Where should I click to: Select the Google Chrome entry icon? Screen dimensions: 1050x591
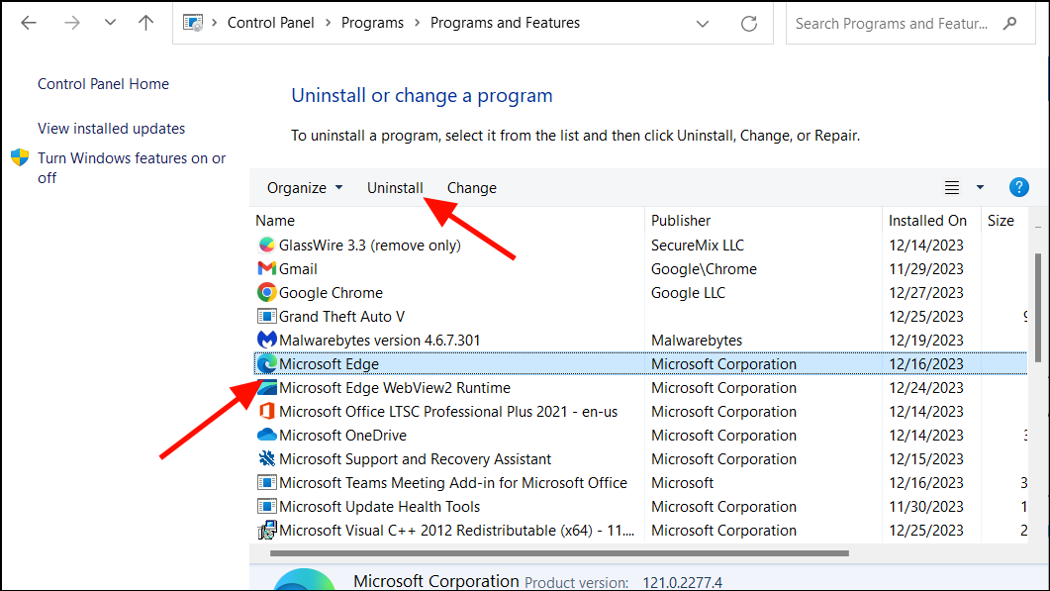267,292
